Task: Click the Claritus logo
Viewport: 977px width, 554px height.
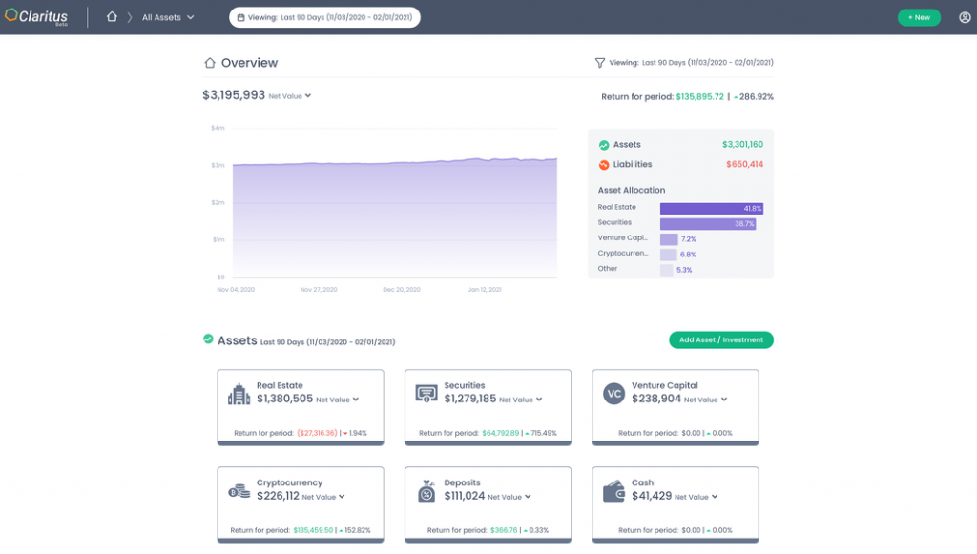Action: [x=38, y=16]
